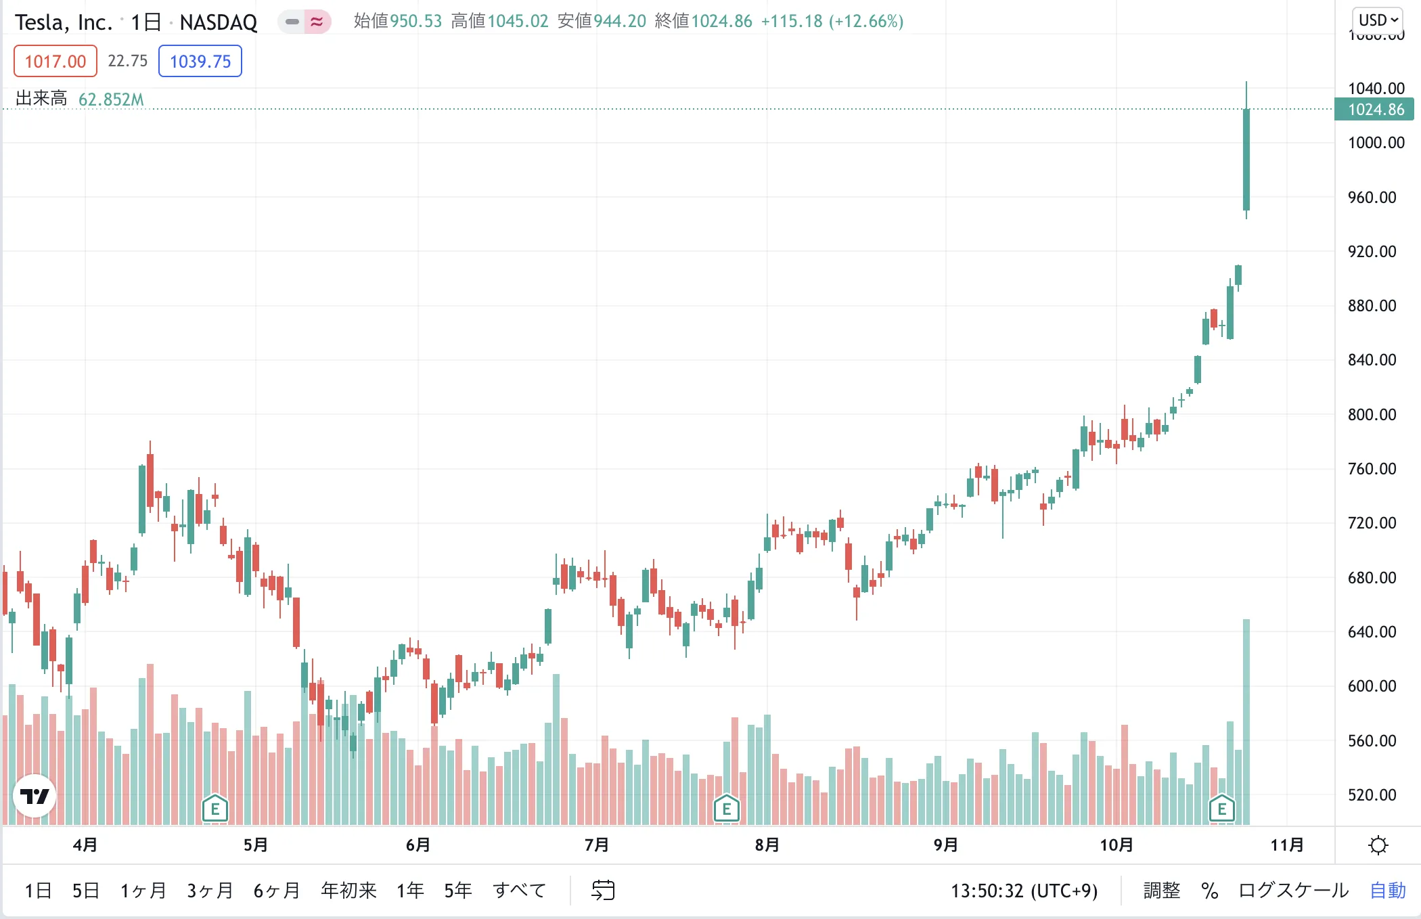Click the 7月 time axis label
This screenshot has height=919, width=1421.
point(597,845)
